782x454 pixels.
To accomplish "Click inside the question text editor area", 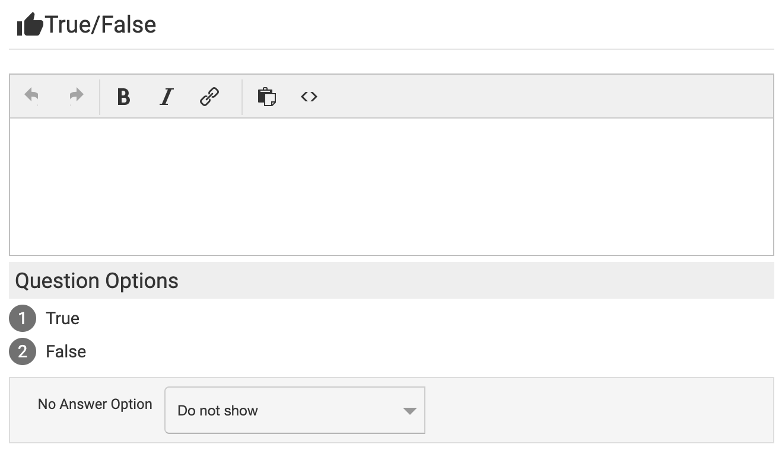I will click(x=392, y=187).
